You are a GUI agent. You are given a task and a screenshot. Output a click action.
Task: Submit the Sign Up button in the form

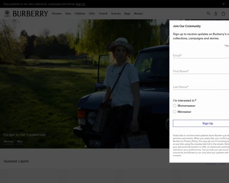(201, 123)
